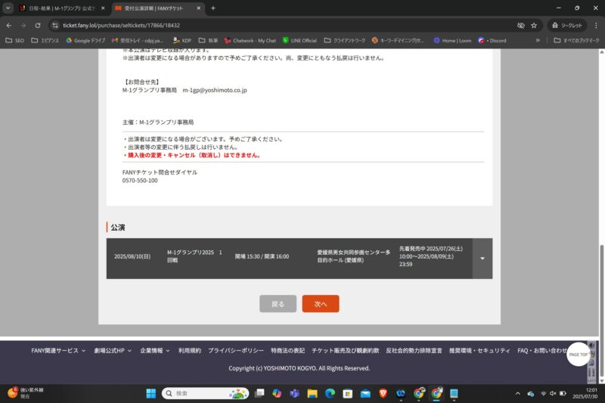Open the taskbar clock 12:01 2025/07/30
Screen dimensions: 605x403
[585, 393]
